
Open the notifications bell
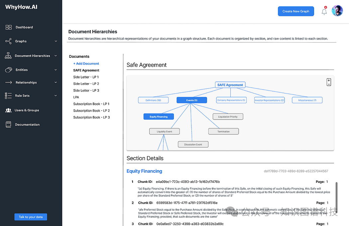coord(324,11)
